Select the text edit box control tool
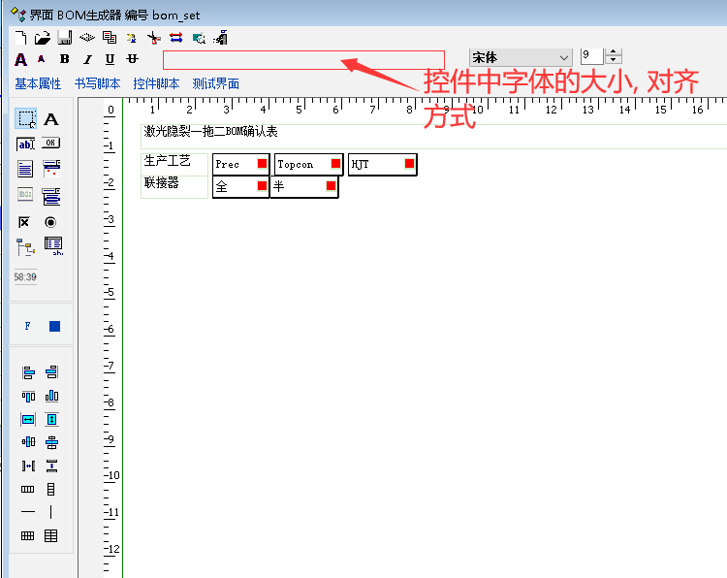Viewport: 727px width, 578px height. click(x=26, y=144)
